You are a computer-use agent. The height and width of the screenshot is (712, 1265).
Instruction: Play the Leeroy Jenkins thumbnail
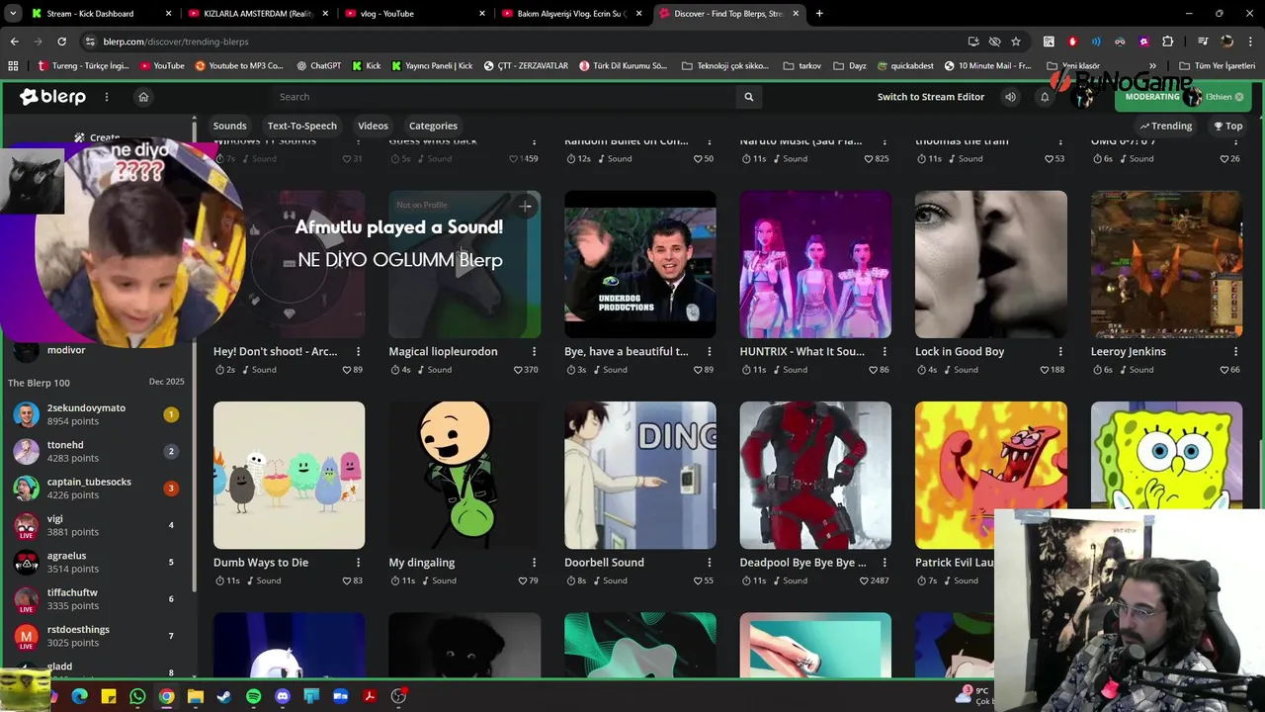point(1166,264)
